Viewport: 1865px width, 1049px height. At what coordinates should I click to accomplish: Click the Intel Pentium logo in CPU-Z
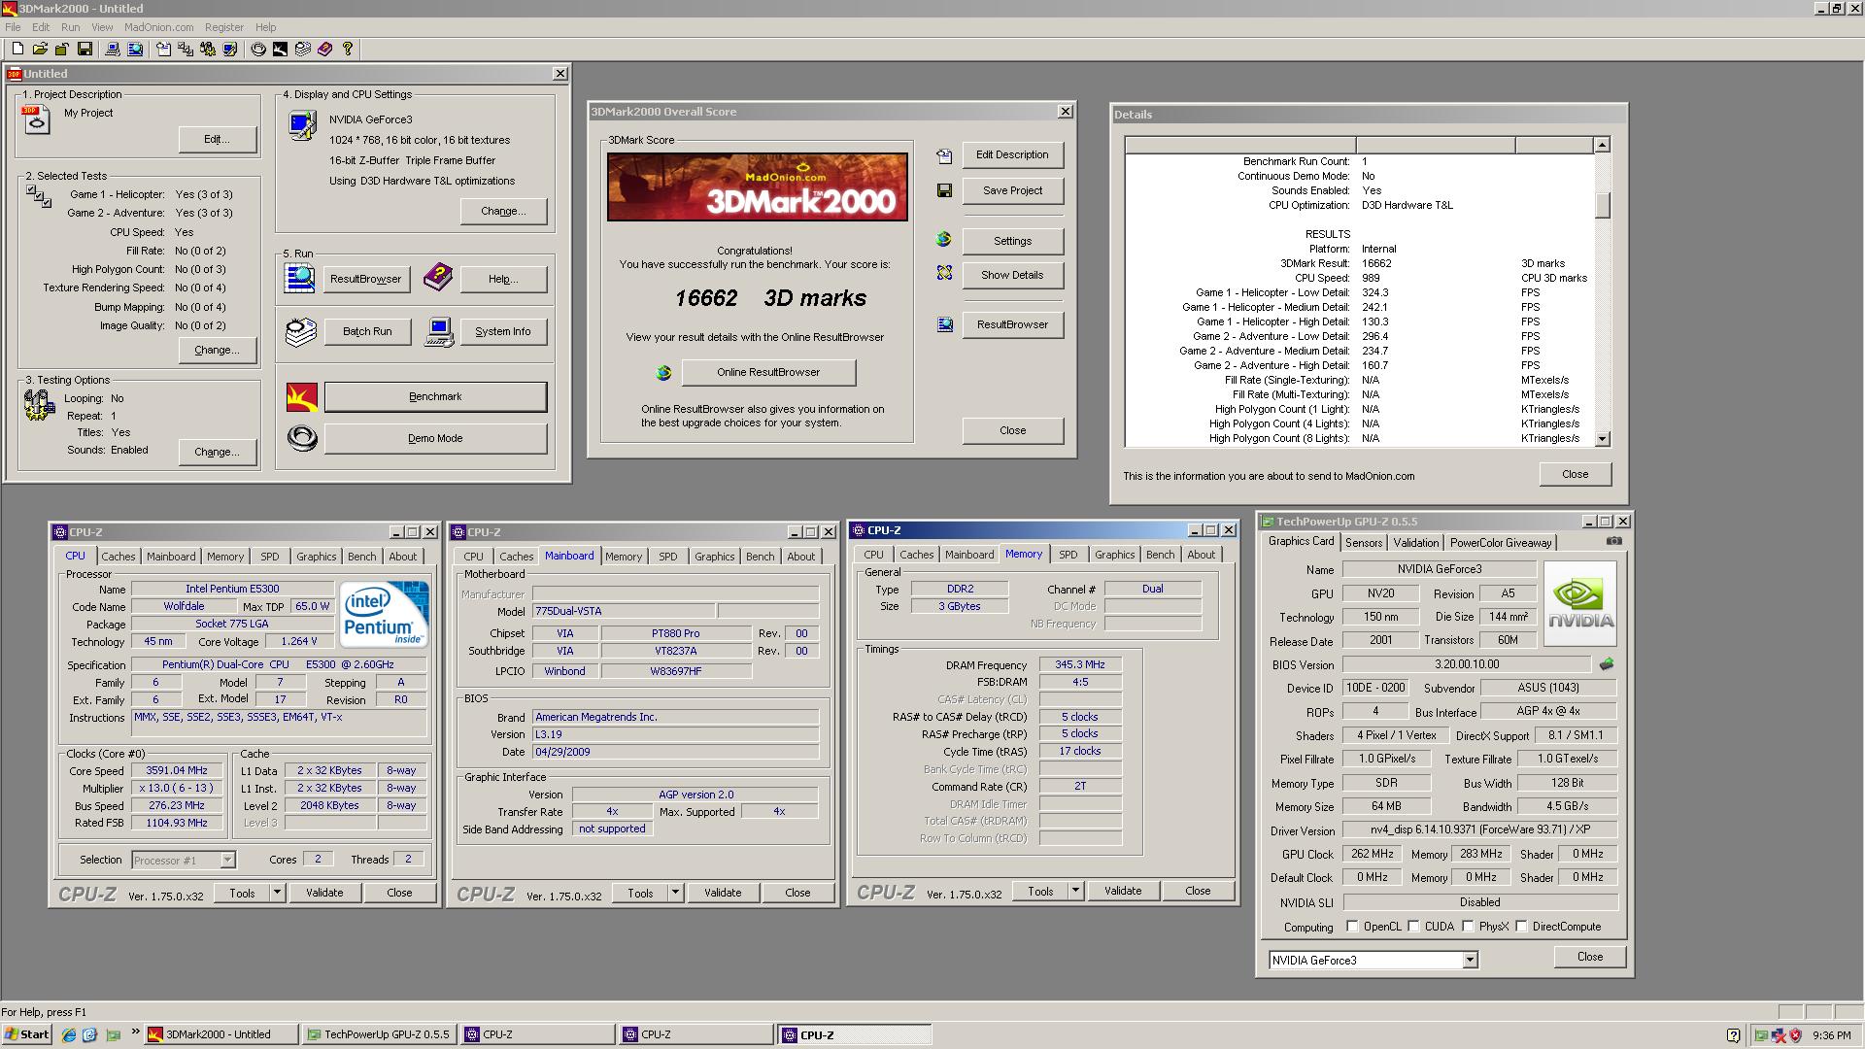384,613
